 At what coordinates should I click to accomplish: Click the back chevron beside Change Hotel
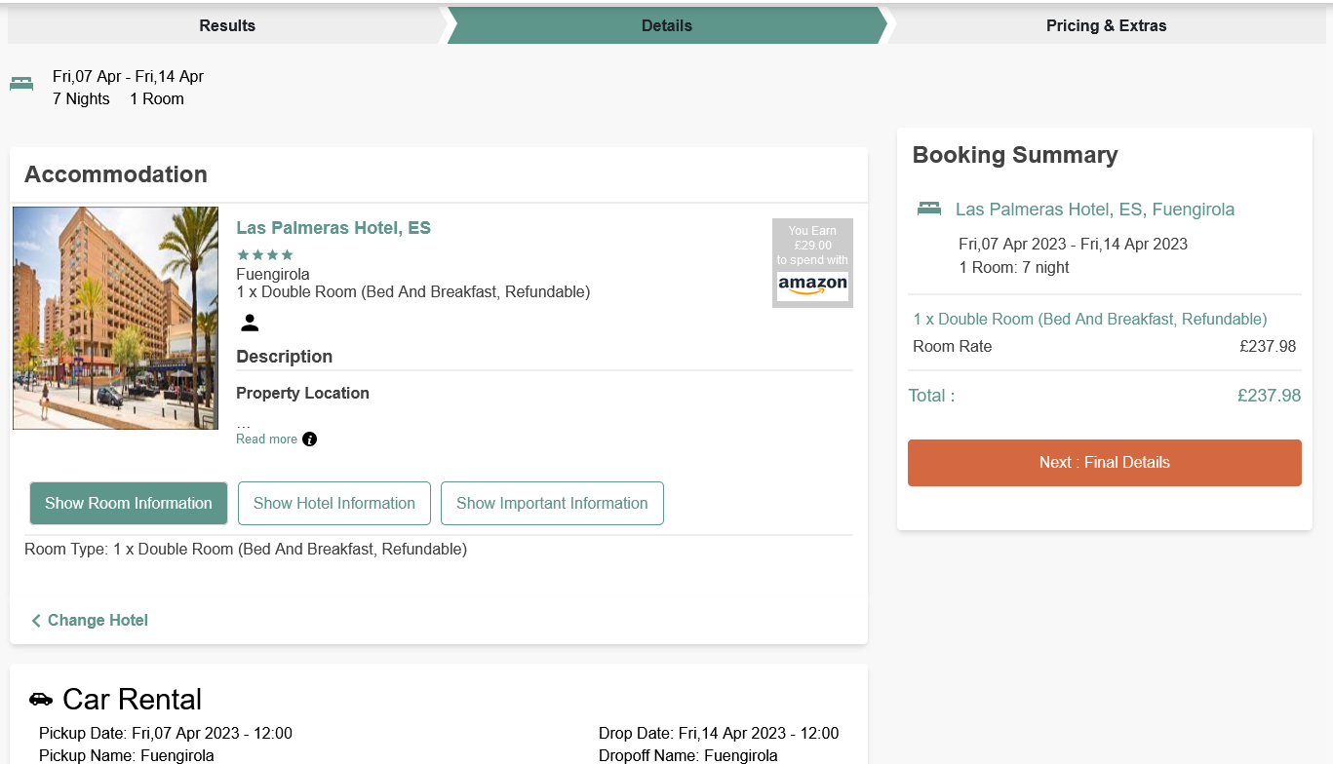[x=36, y=620]
